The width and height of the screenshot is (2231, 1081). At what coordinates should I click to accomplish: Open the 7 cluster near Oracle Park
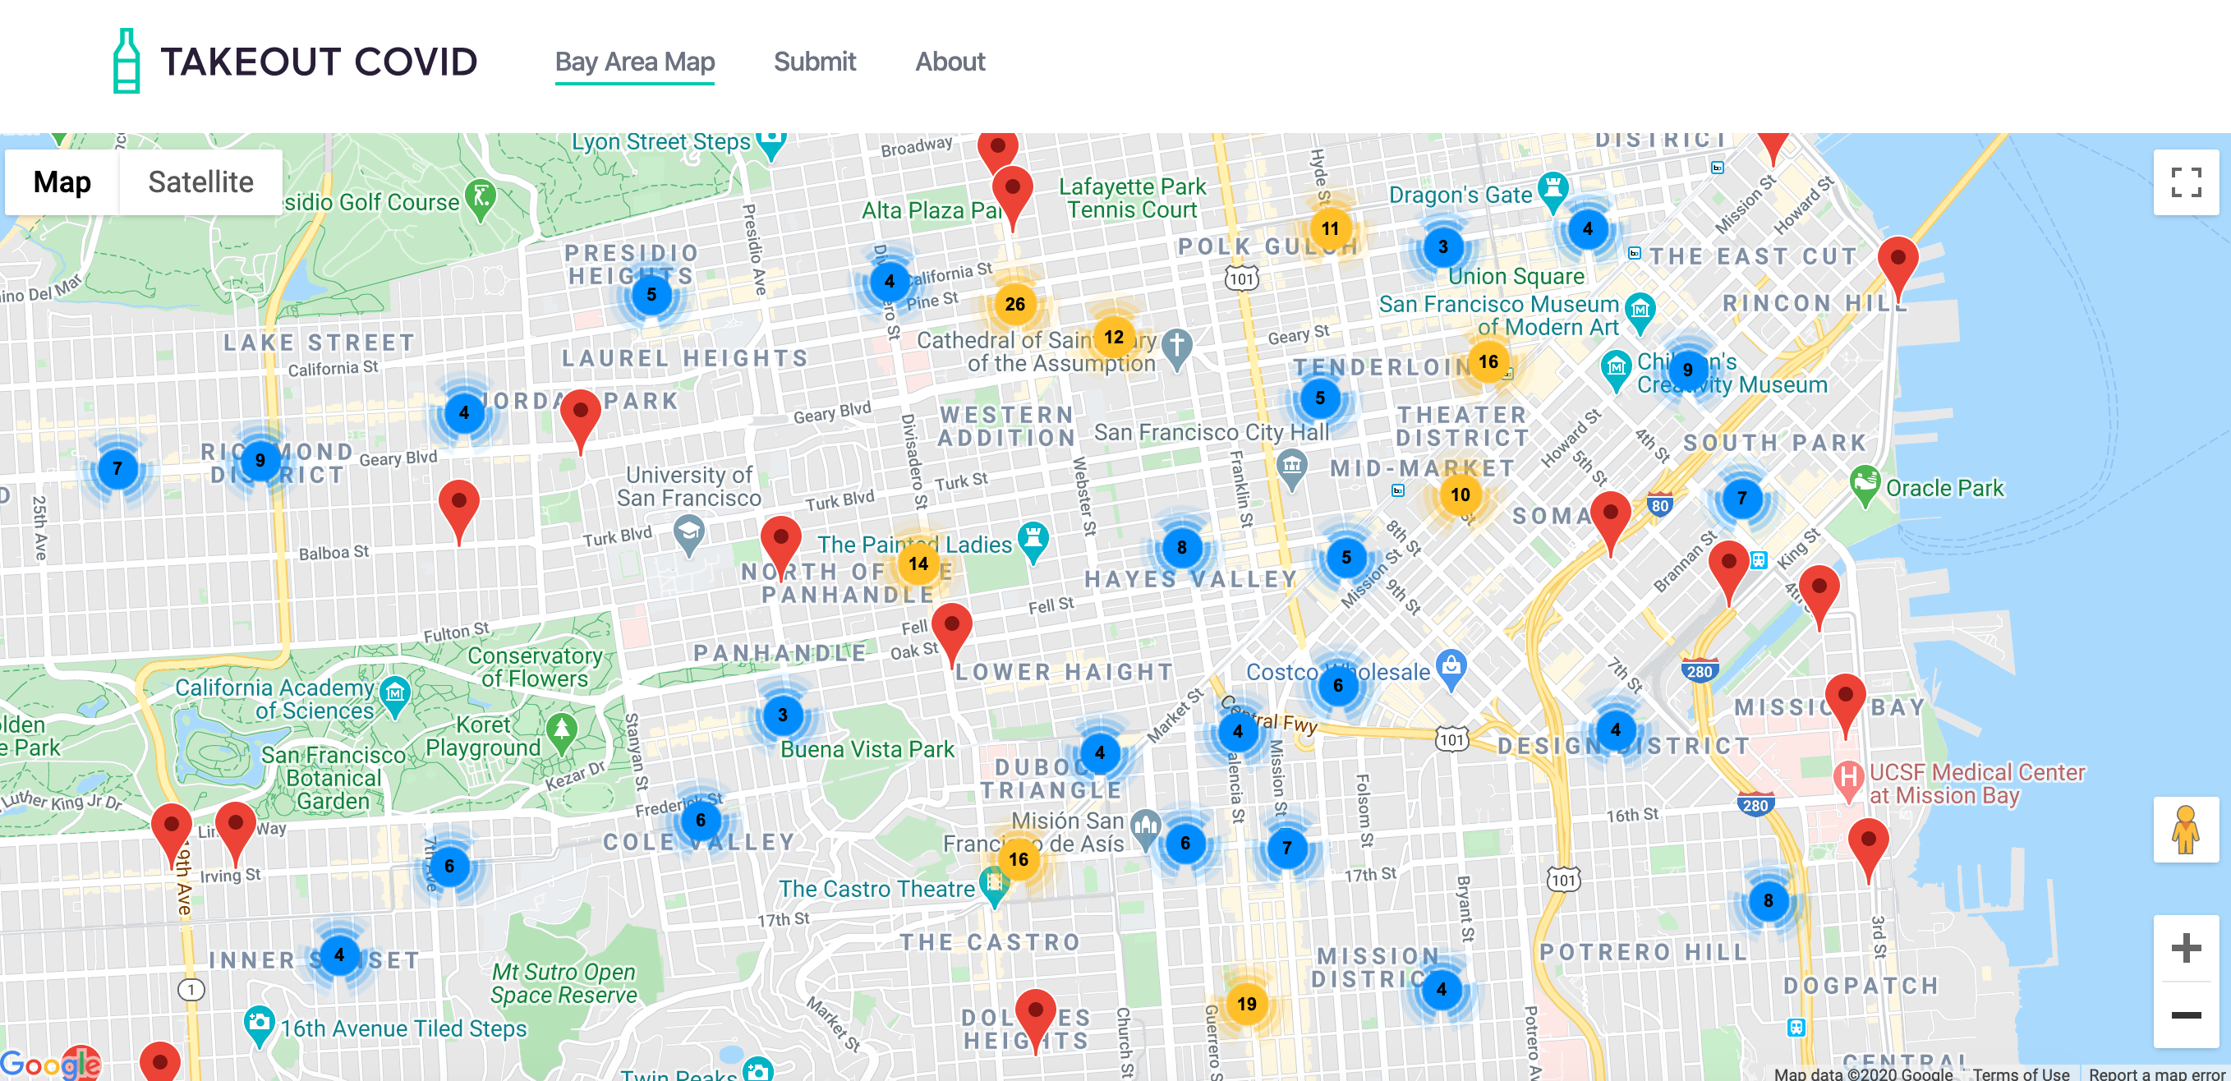coord(1741,498)
